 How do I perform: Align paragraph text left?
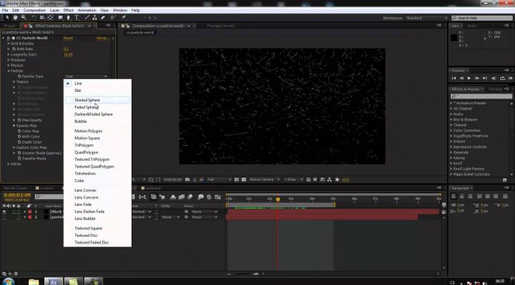point(454,196)
